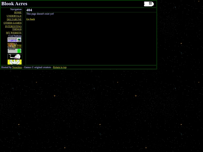Screen dimensions: 203x152
Task: Click the Navigation label
Action: click(16, 9)
